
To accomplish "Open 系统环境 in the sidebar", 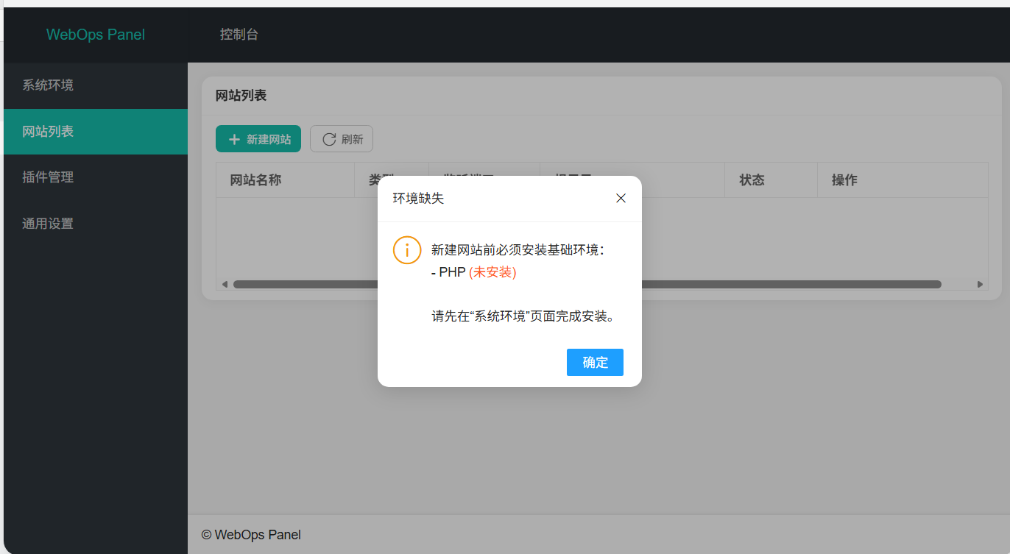I will 96,85.
